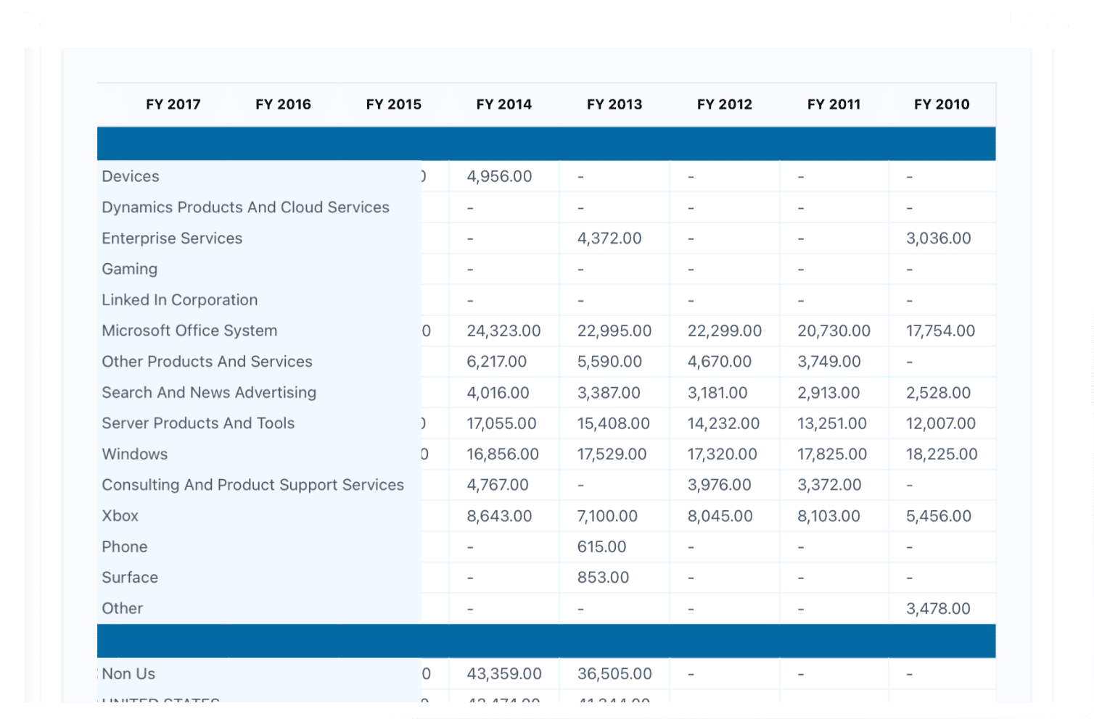Click Surface FY 2013 value 853.00

603,578
